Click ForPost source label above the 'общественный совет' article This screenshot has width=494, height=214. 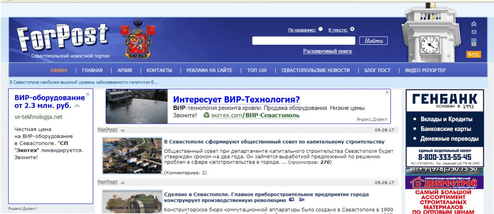pos(108,130)
